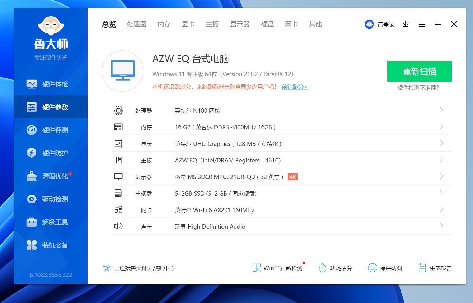Switch to the 总览 tab
The height and width of the screenshot is (303, 473).
(109, 24)
